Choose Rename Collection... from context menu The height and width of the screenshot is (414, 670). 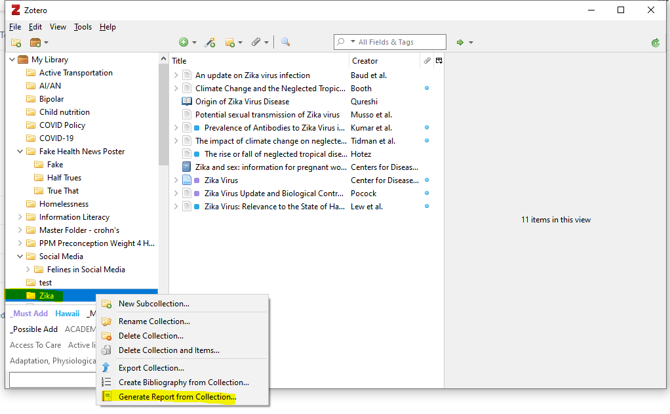click(184, 321)
